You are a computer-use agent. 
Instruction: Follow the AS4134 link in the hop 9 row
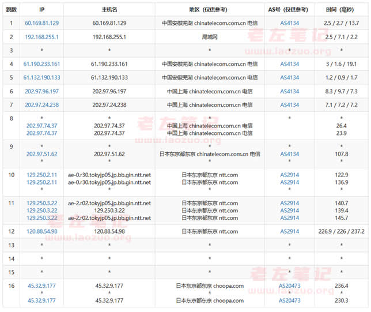coord(289,154)
